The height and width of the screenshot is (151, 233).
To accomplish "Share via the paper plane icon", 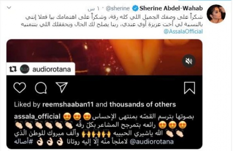I will (x=62, y=87).
